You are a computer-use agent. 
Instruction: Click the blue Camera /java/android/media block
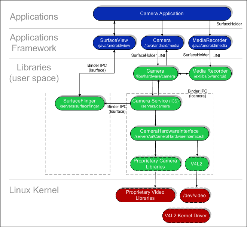click(x=162, y=43)
